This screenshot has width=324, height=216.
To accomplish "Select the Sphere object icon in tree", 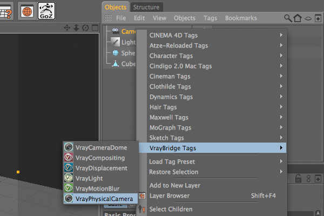I will pos(116,53).
